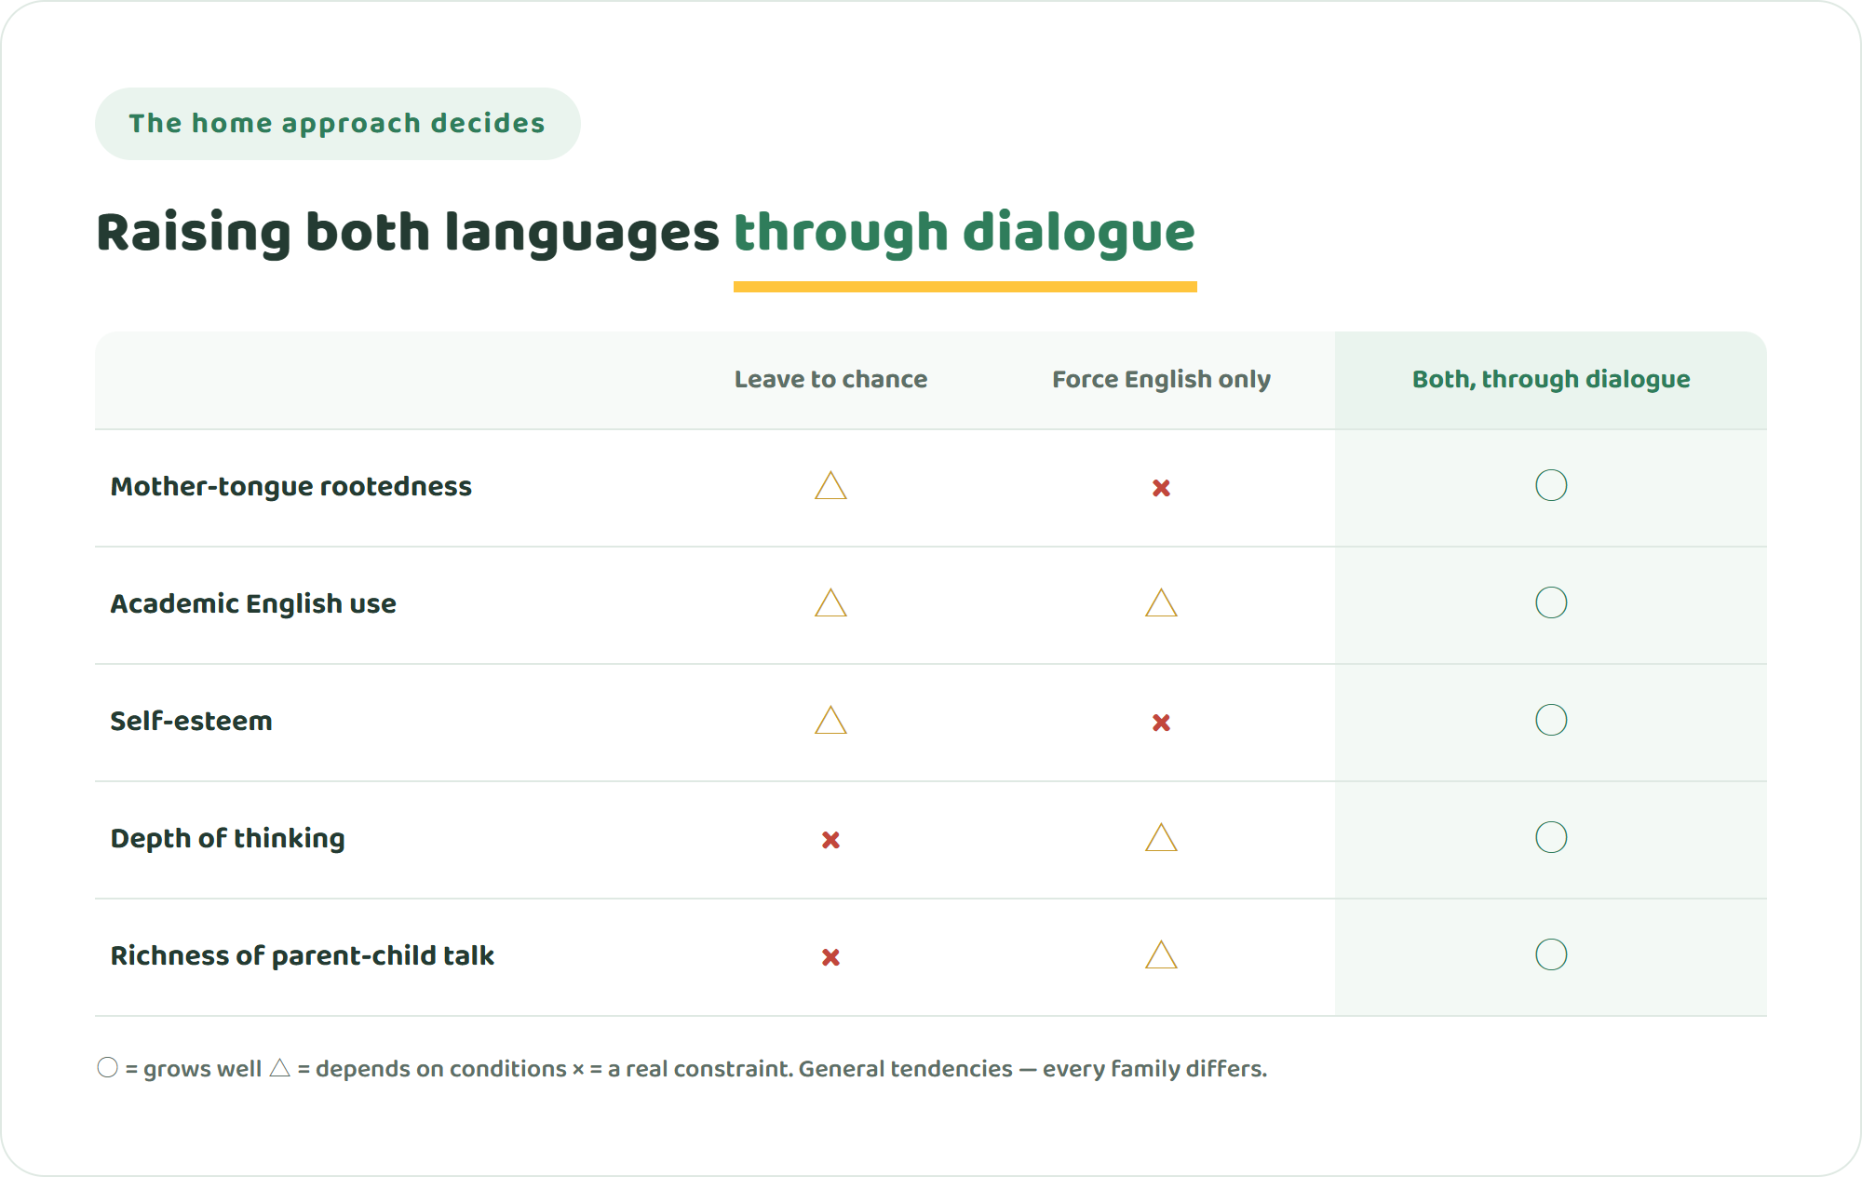Click triangle for Academic English use under Force English only
1862x1177 pixels.
[x=1161, y=603]
